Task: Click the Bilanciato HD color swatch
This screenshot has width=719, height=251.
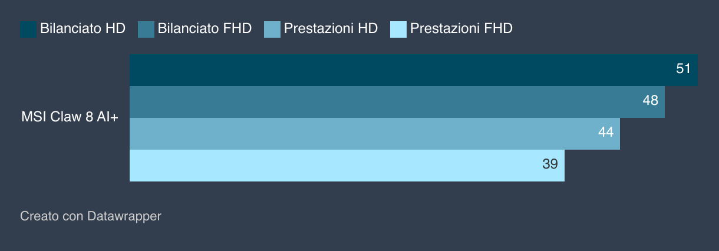Action: point(28,29)
